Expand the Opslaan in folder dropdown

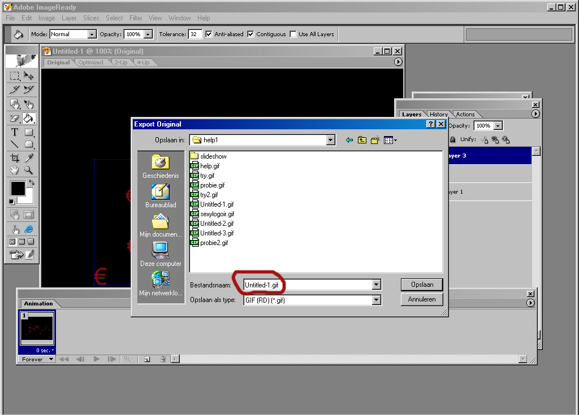(x=330, y=140)
